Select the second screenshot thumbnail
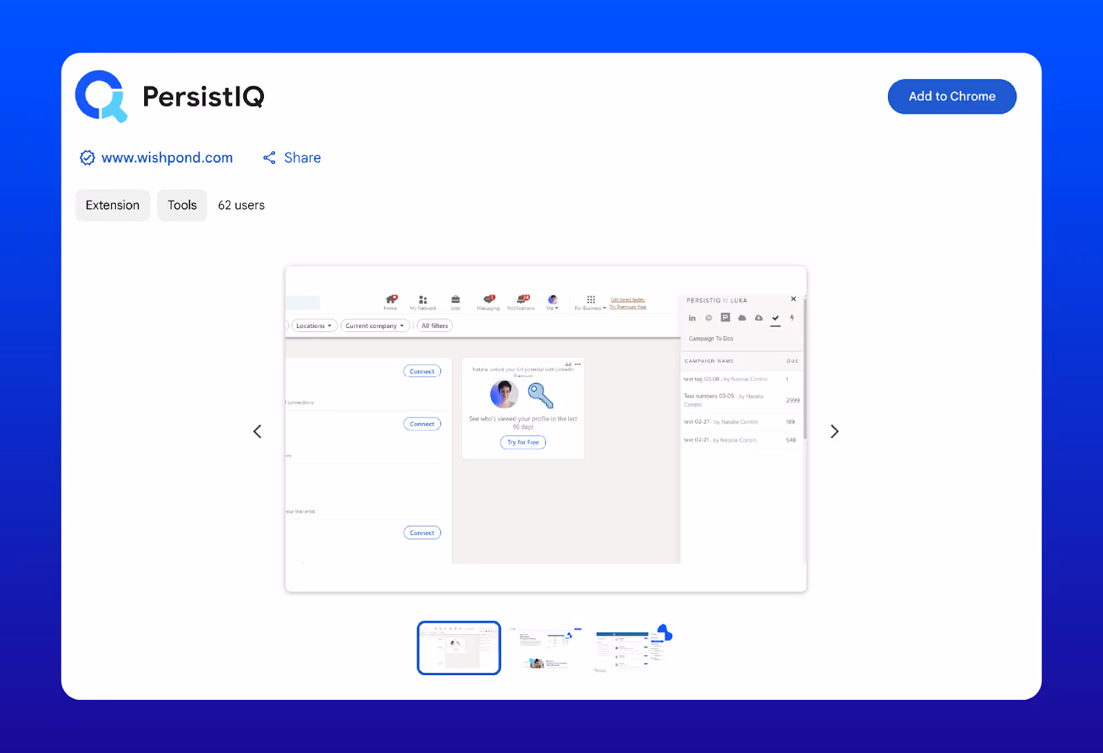This screenshot has width=1103, height=753. coord(545,648)
